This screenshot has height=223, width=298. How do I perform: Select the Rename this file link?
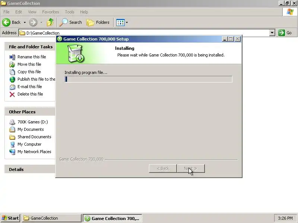pyautogui.click(x=32, y=57)
